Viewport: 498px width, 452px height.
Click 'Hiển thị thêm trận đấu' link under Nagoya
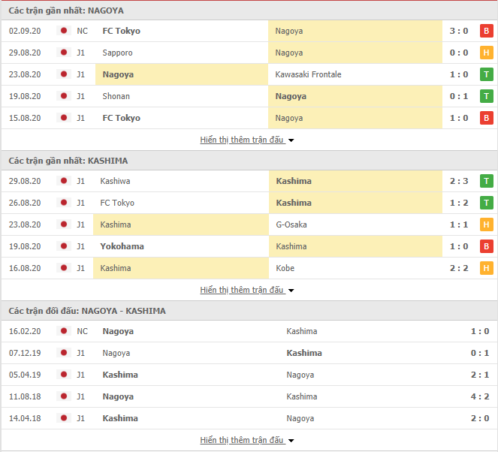tap(242, 140)
